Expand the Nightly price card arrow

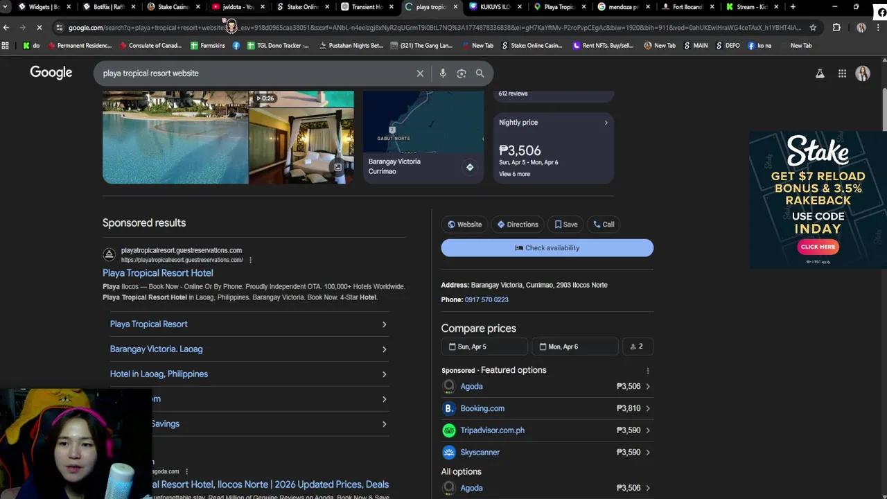(606, 123)
